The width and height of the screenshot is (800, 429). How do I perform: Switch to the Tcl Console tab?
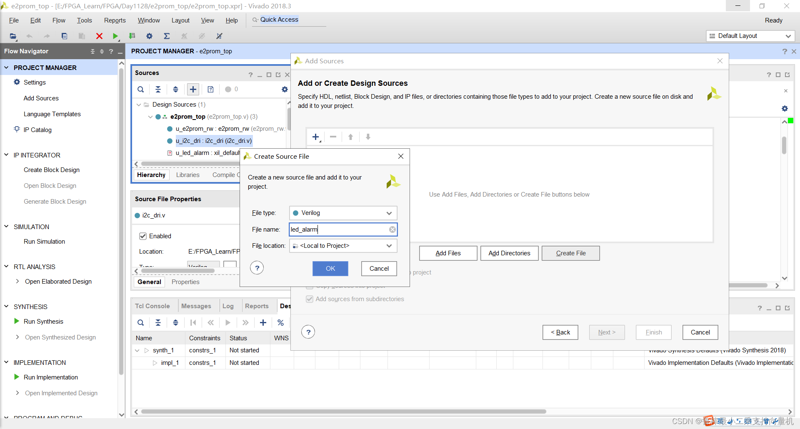[x=152, y=306]
